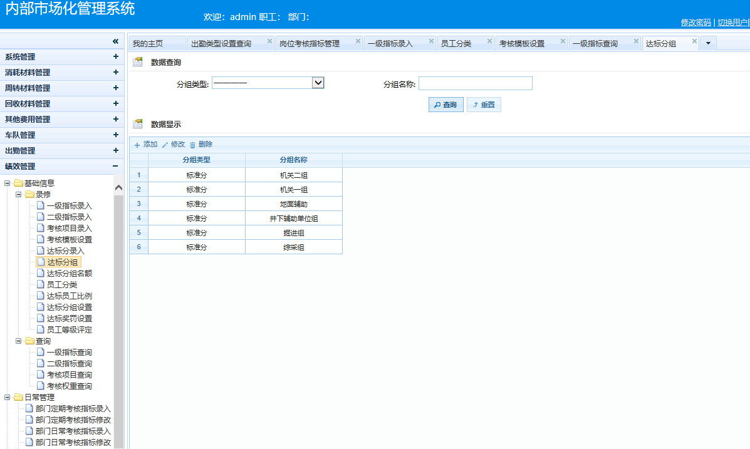
Task: Click the 修改 (edit) pencil icon
Action: (x=165, y=145)
